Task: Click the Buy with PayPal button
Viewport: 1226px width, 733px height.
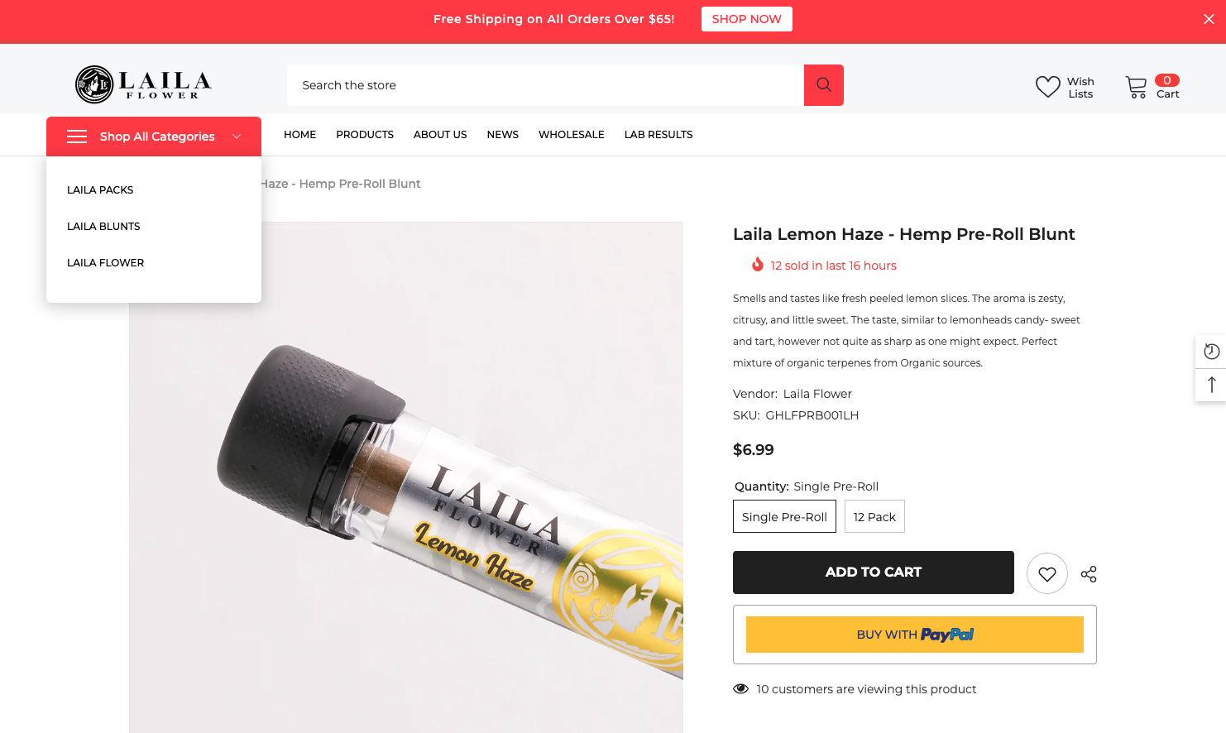Action: [x=915, y=635]
